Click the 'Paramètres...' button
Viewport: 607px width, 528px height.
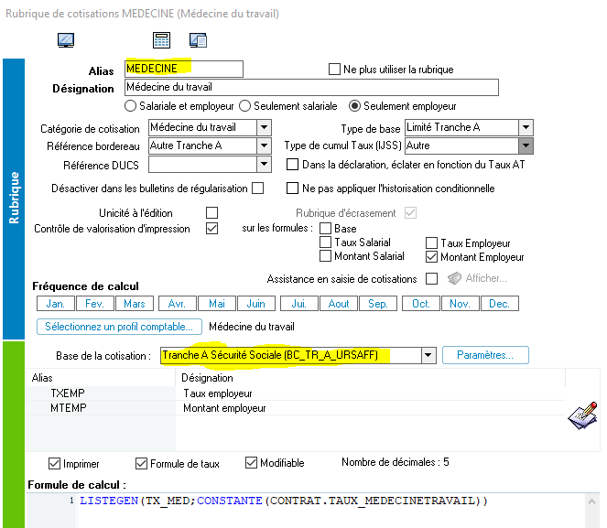pyautogui.click(x=485, y=355)
